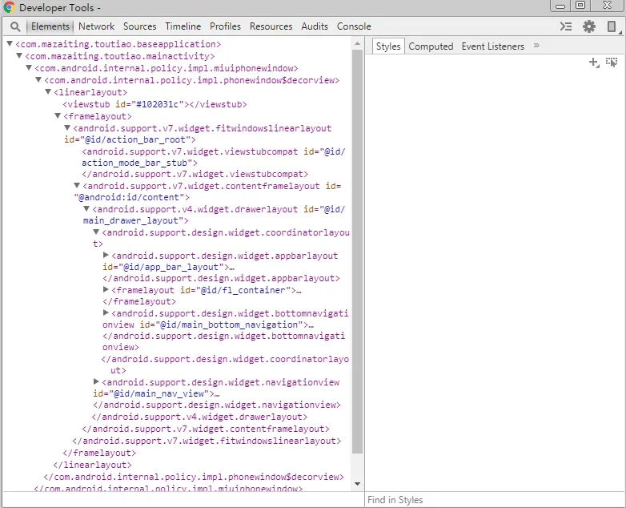Expand the bottomnavigationview node

pos(106,312)
